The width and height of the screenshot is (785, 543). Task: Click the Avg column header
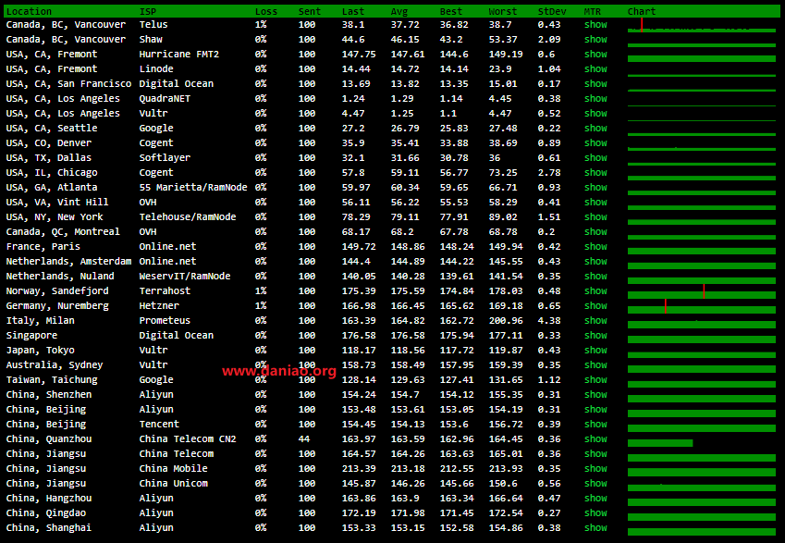click(x=399, y=11)
